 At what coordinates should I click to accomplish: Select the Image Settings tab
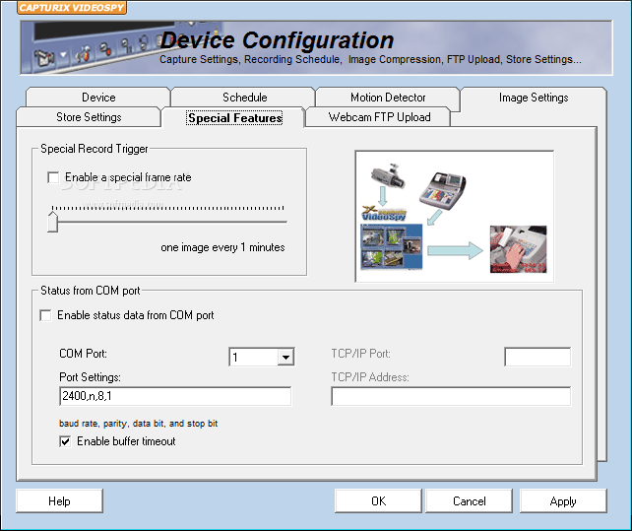pos(534,98)
